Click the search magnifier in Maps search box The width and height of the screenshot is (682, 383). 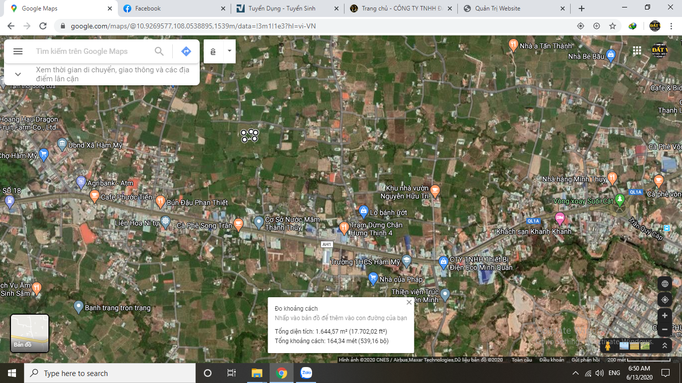coord(159,51)
